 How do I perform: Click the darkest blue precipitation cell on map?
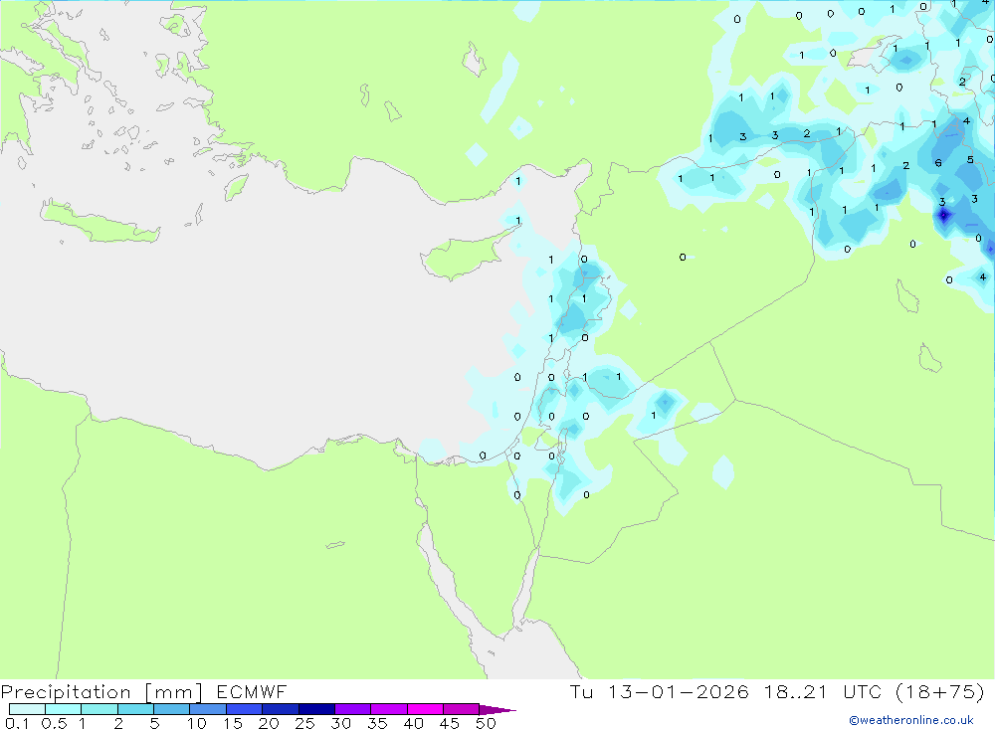coord(943,216)
